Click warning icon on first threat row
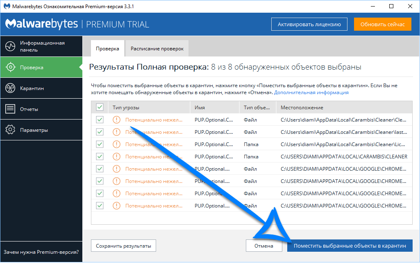The width and height of the screenshot is (420, 264). tap(117, 120)
